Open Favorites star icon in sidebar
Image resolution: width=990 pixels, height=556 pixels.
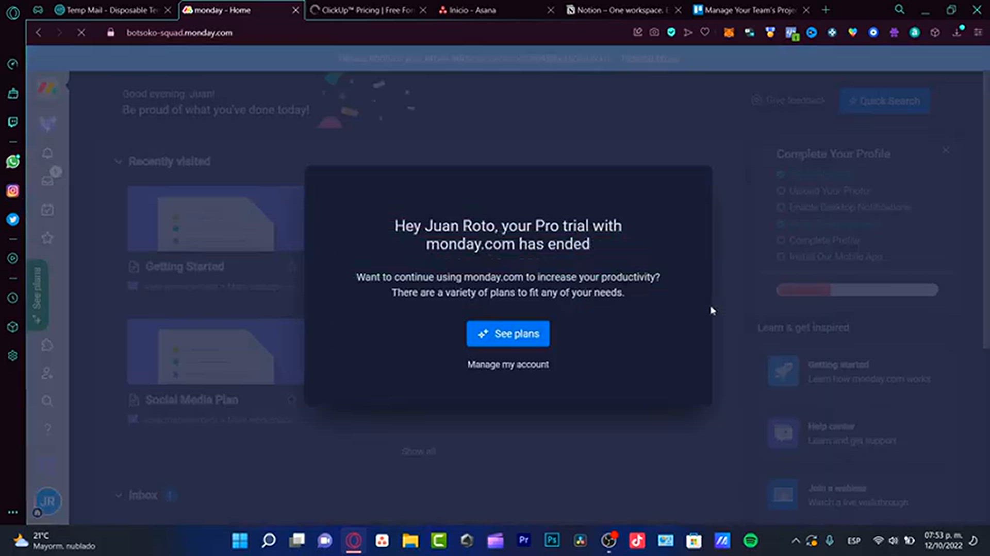click(47, 238)
